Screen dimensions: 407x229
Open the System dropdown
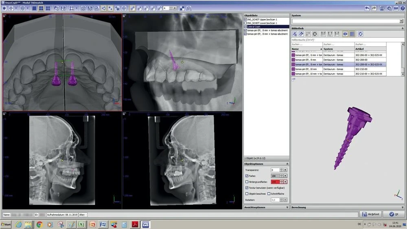401,21
